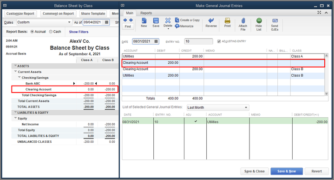Toggle the Adjusting Entry checkbox

(x=219, y=41)
